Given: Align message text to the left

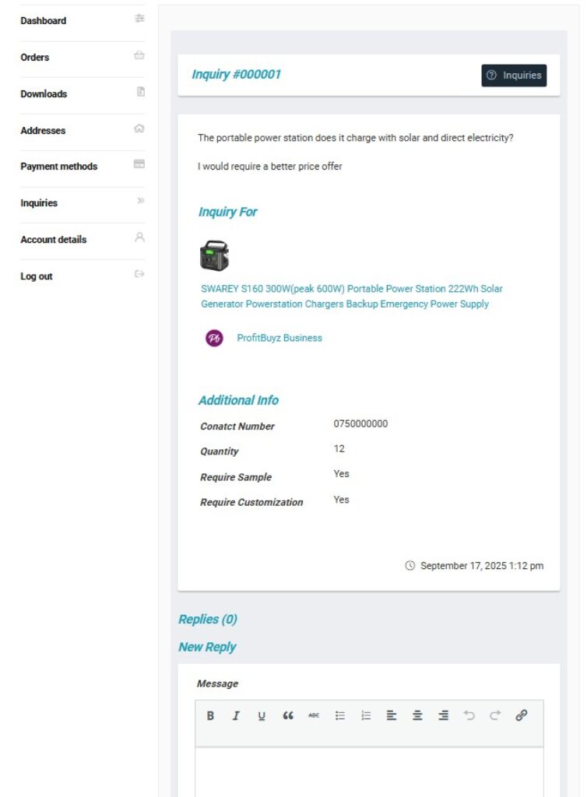Looking at the screenshot, I should click(392, 716).
